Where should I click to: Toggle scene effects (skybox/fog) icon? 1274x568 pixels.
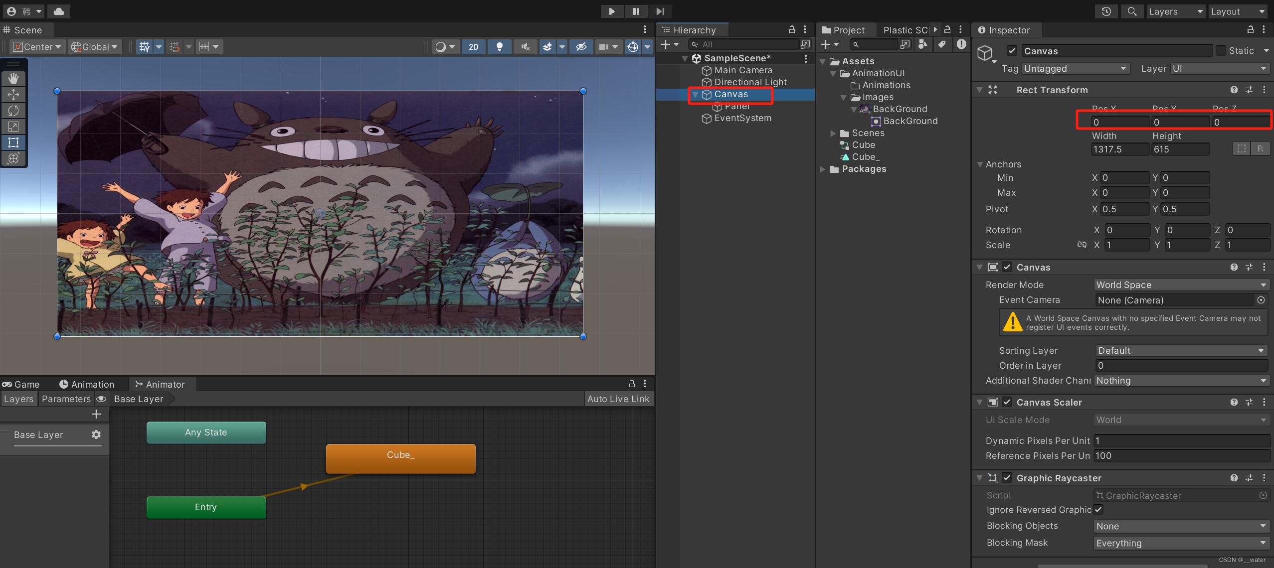coord(547,47)
